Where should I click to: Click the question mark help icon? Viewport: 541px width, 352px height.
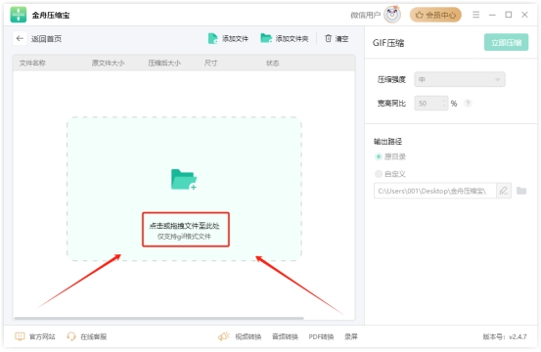pyautogui.click(x=468, y=103)
